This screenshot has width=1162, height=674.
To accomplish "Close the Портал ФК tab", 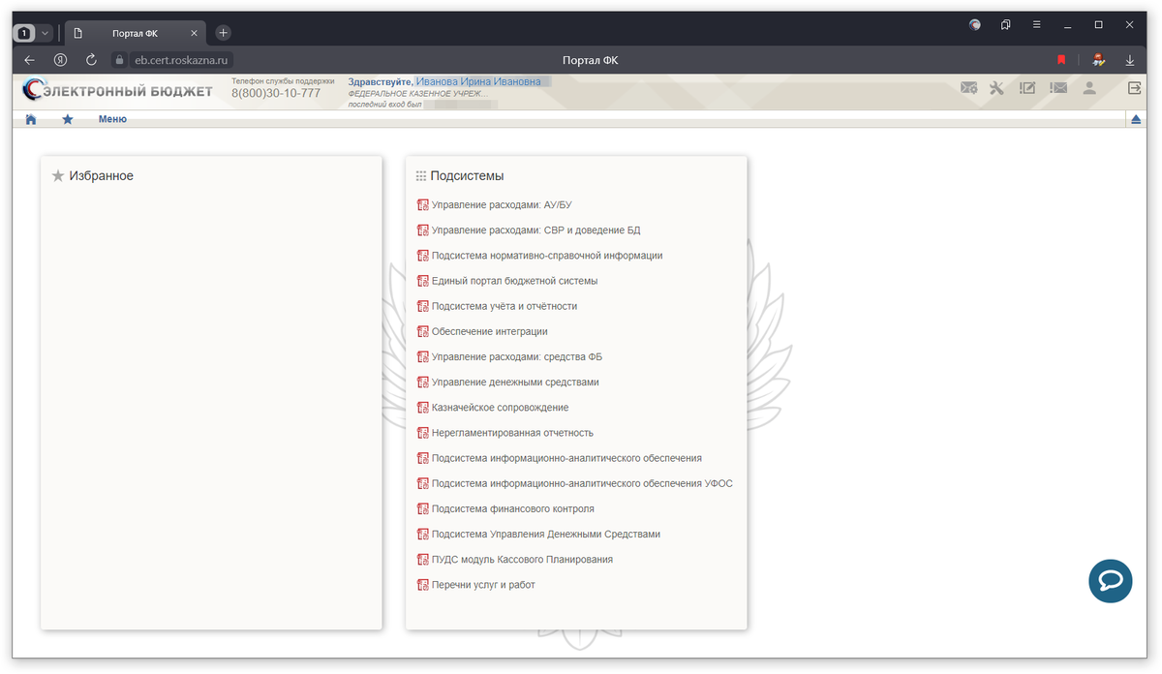I will [194, 33].
